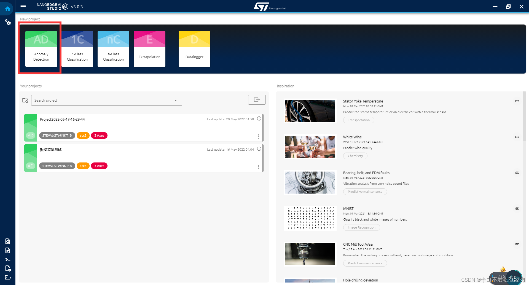Click the Chemistry tag
529x285 pixels.
(355, 156)
